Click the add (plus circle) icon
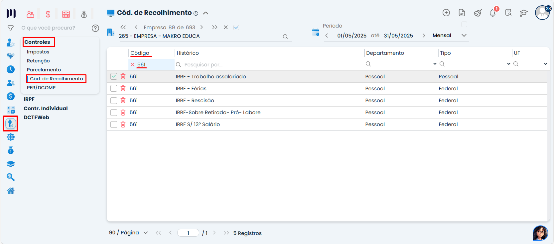This screenshot has width=554, height=244. 446,13
